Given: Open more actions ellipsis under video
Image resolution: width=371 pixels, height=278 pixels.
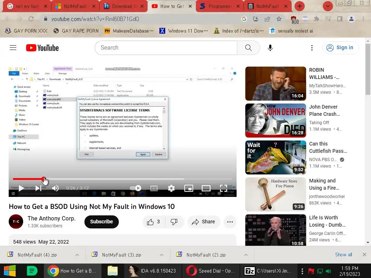Looking at the screenshot, I should pos(230,222).
